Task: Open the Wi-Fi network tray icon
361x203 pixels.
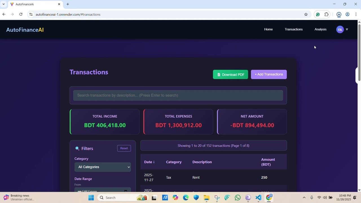Action: coord(319,198)
